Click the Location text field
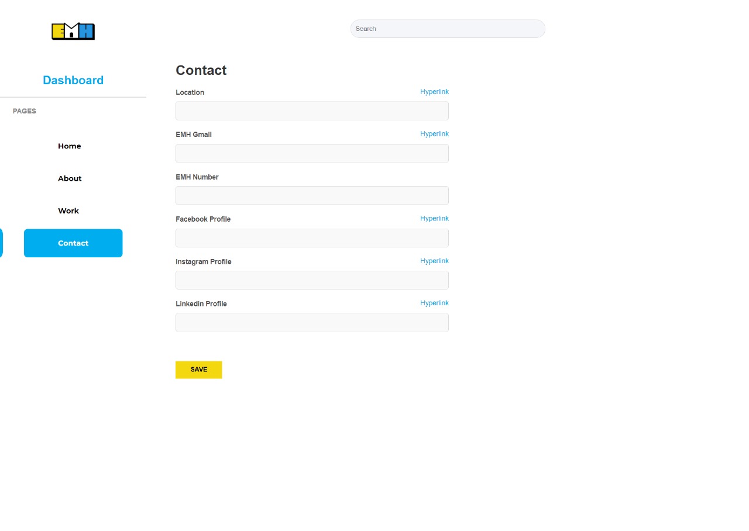The width and height of the screenshot is (749, 531). [312, 111]
